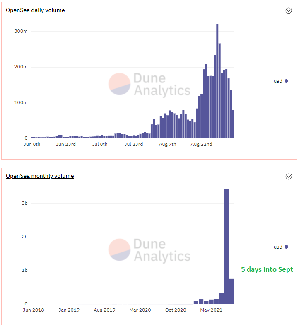Click the Jul 23rd x-axis label
Image resolution: width=299 pixels, height=327 pixels.
pyautogui.click(x=134, y=144)
